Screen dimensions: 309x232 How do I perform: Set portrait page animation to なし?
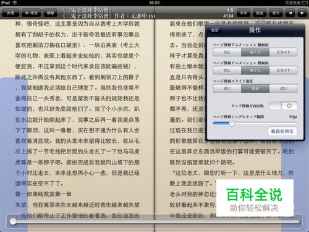coord(227,52)
